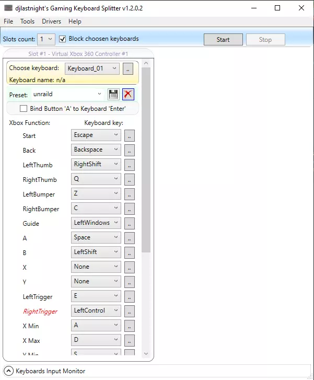Image resolution: width=314 pixels, height=380 pixels.
Task: Toggle Block choosen keyboards checkbox
Action: click(x=62, y=39)
